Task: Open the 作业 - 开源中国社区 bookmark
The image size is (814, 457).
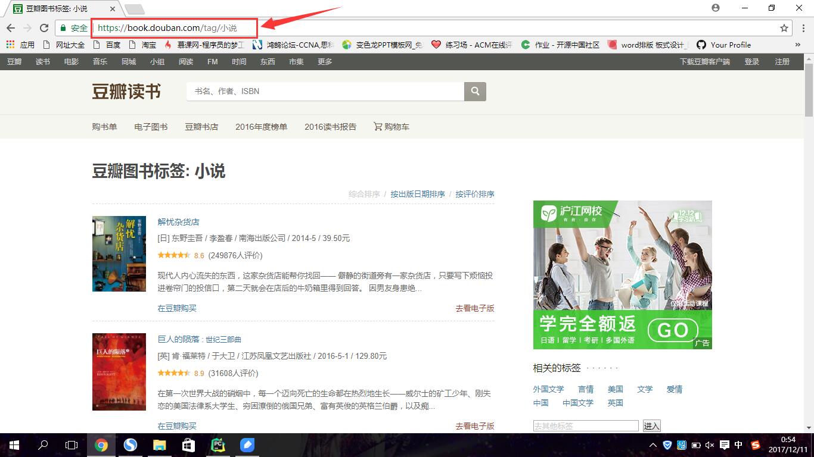Action: coord(561,45)
